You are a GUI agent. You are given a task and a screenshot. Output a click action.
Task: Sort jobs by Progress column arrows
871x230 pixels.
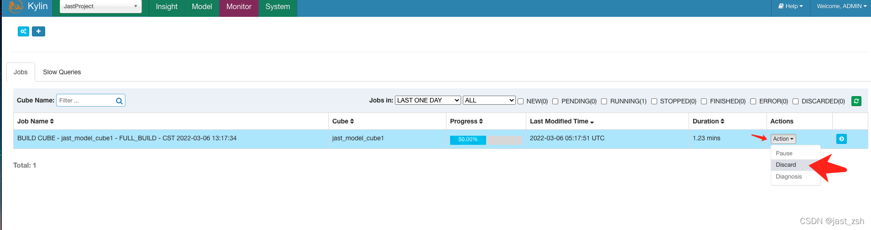(481, 121)
